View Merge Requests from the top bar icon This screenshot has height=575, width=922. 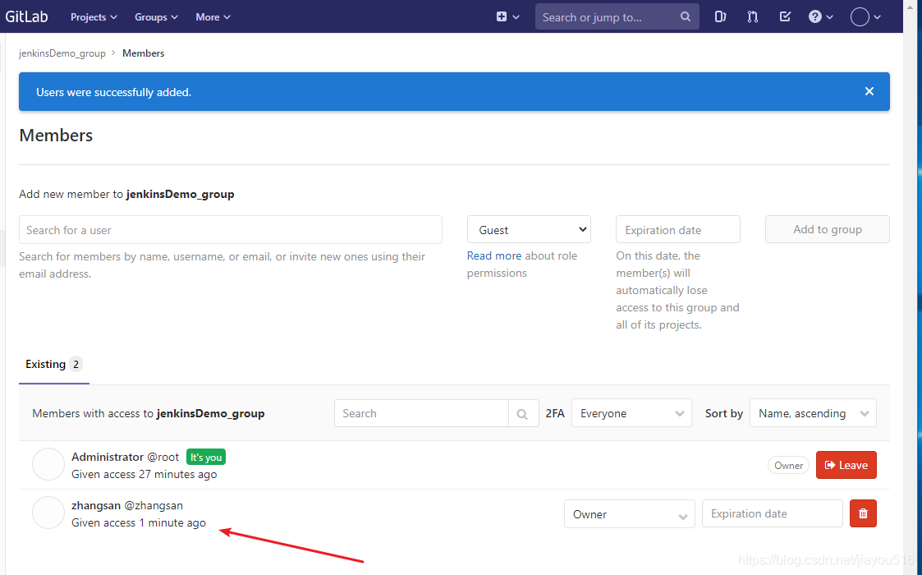point(752,16)
